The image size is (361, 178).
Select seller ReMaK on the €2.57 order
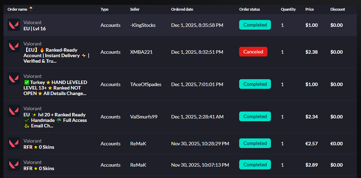pyautogui.click(x=138, y=144)
